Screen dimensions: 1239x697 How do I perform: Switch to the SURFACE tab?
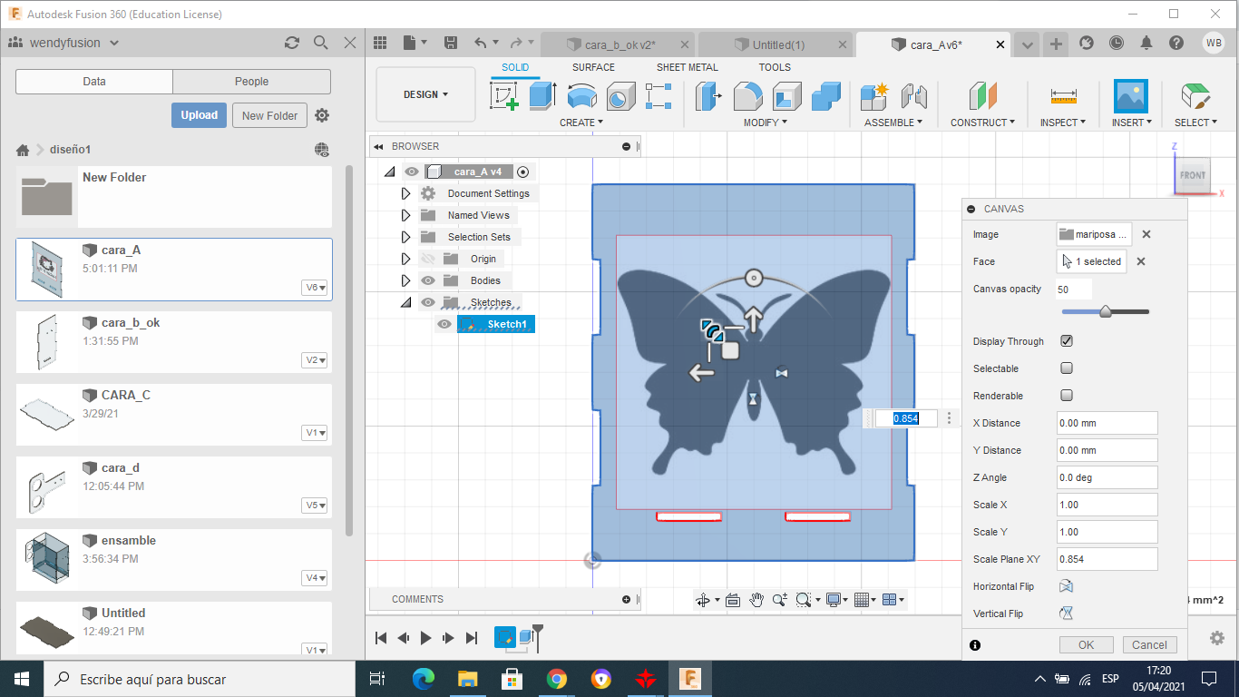click(x=593, y=67)
